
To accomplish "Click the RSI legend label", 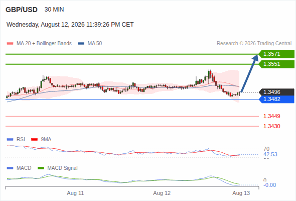I will [x=21, y=140].
